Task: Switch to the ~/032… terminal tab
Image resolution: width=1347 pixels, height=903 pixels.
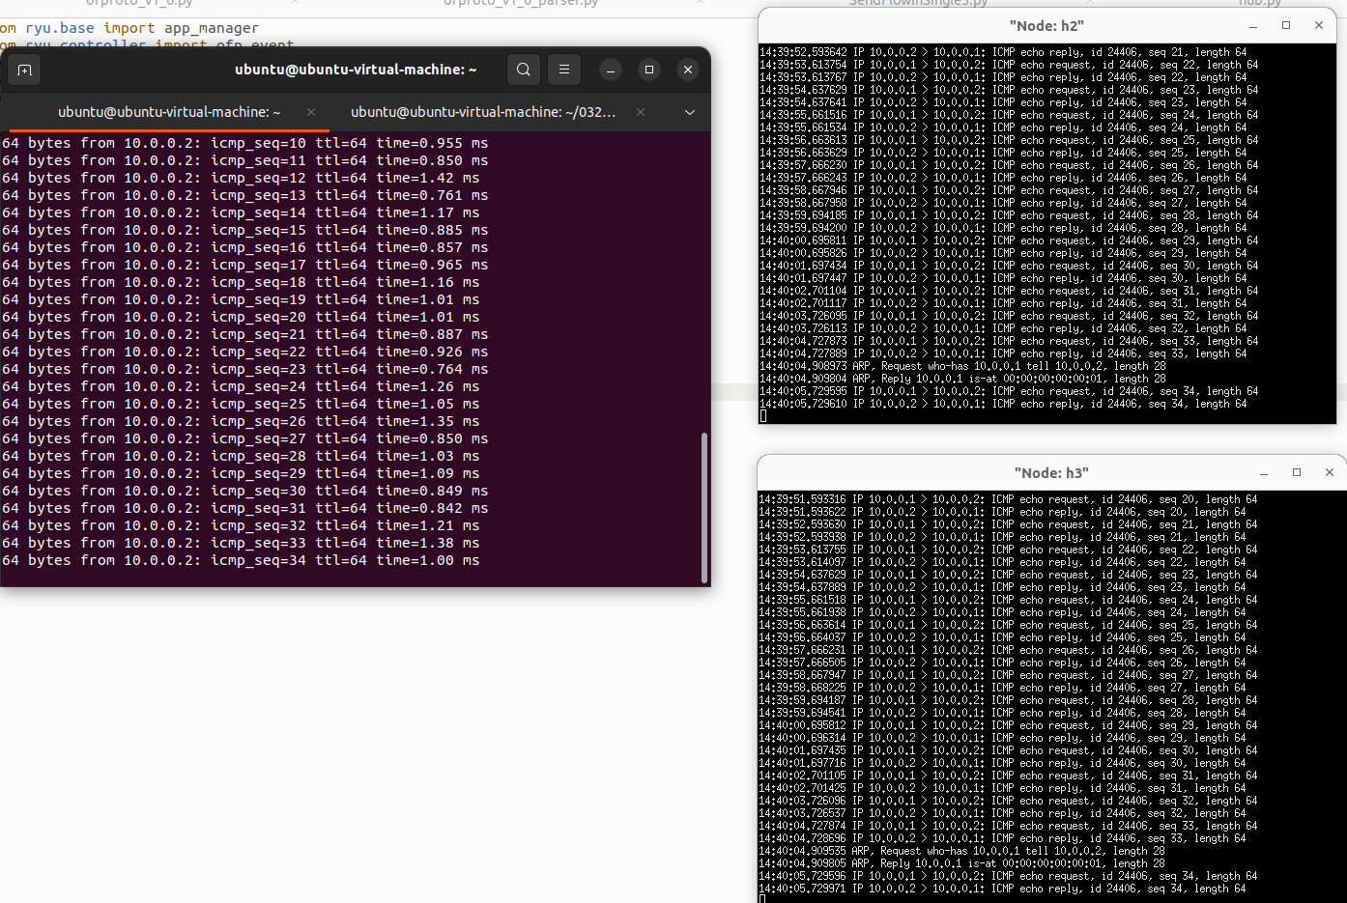Action: [x=483, y=112]
